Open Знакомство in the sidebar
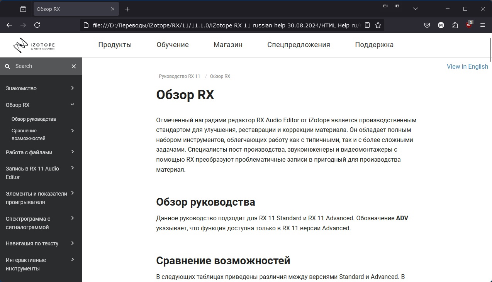This screenshot has width=492, height=282. click(x=21, y=88)
